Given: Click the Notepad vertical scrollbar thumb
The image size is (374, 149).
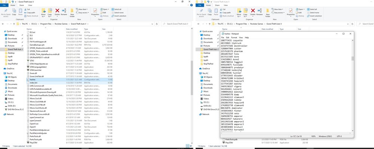Looking at the screenshot, I should (x=353, y=58).
